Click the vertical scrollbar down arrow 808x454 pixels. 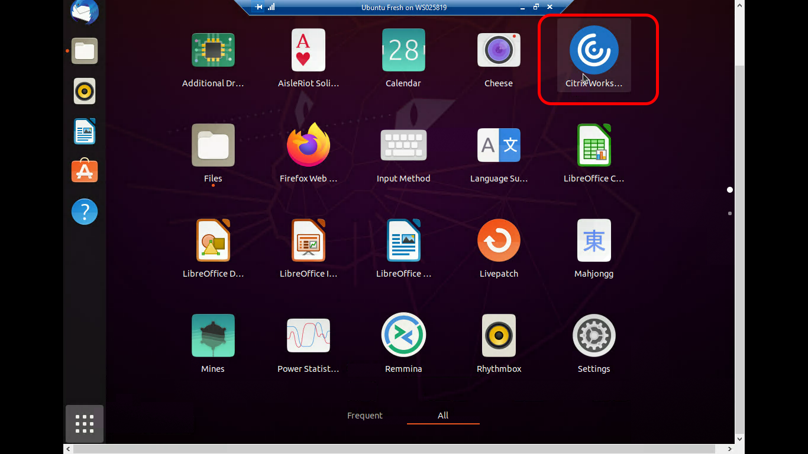[739, 439]
